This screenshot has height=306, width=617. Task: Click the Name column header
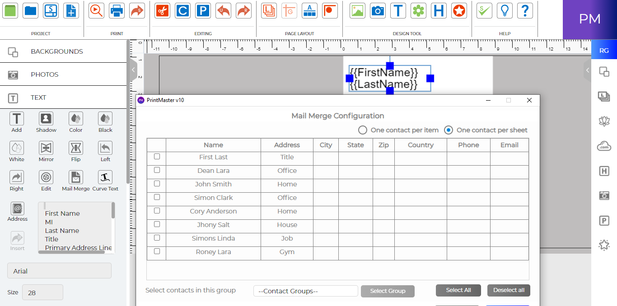pyautogui.click(x=213, y=145)
